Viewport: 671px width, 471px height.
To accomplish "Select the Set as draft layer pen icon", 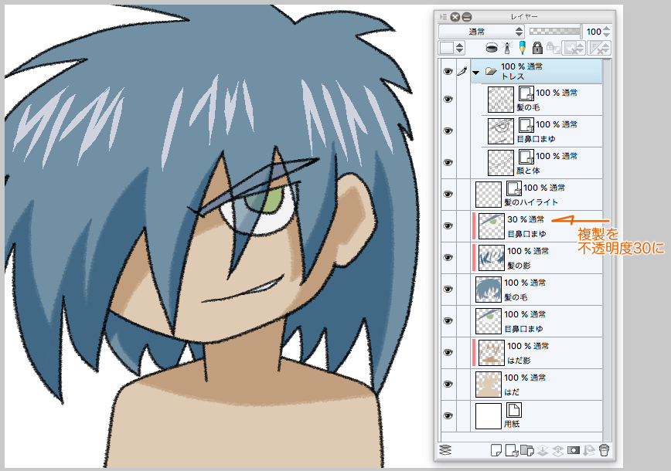I will coord(522,47).
